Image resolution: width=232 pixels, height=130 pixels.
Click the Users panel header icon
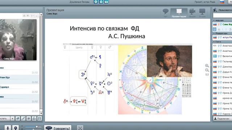pyautogui.click(x=215, y=10)
